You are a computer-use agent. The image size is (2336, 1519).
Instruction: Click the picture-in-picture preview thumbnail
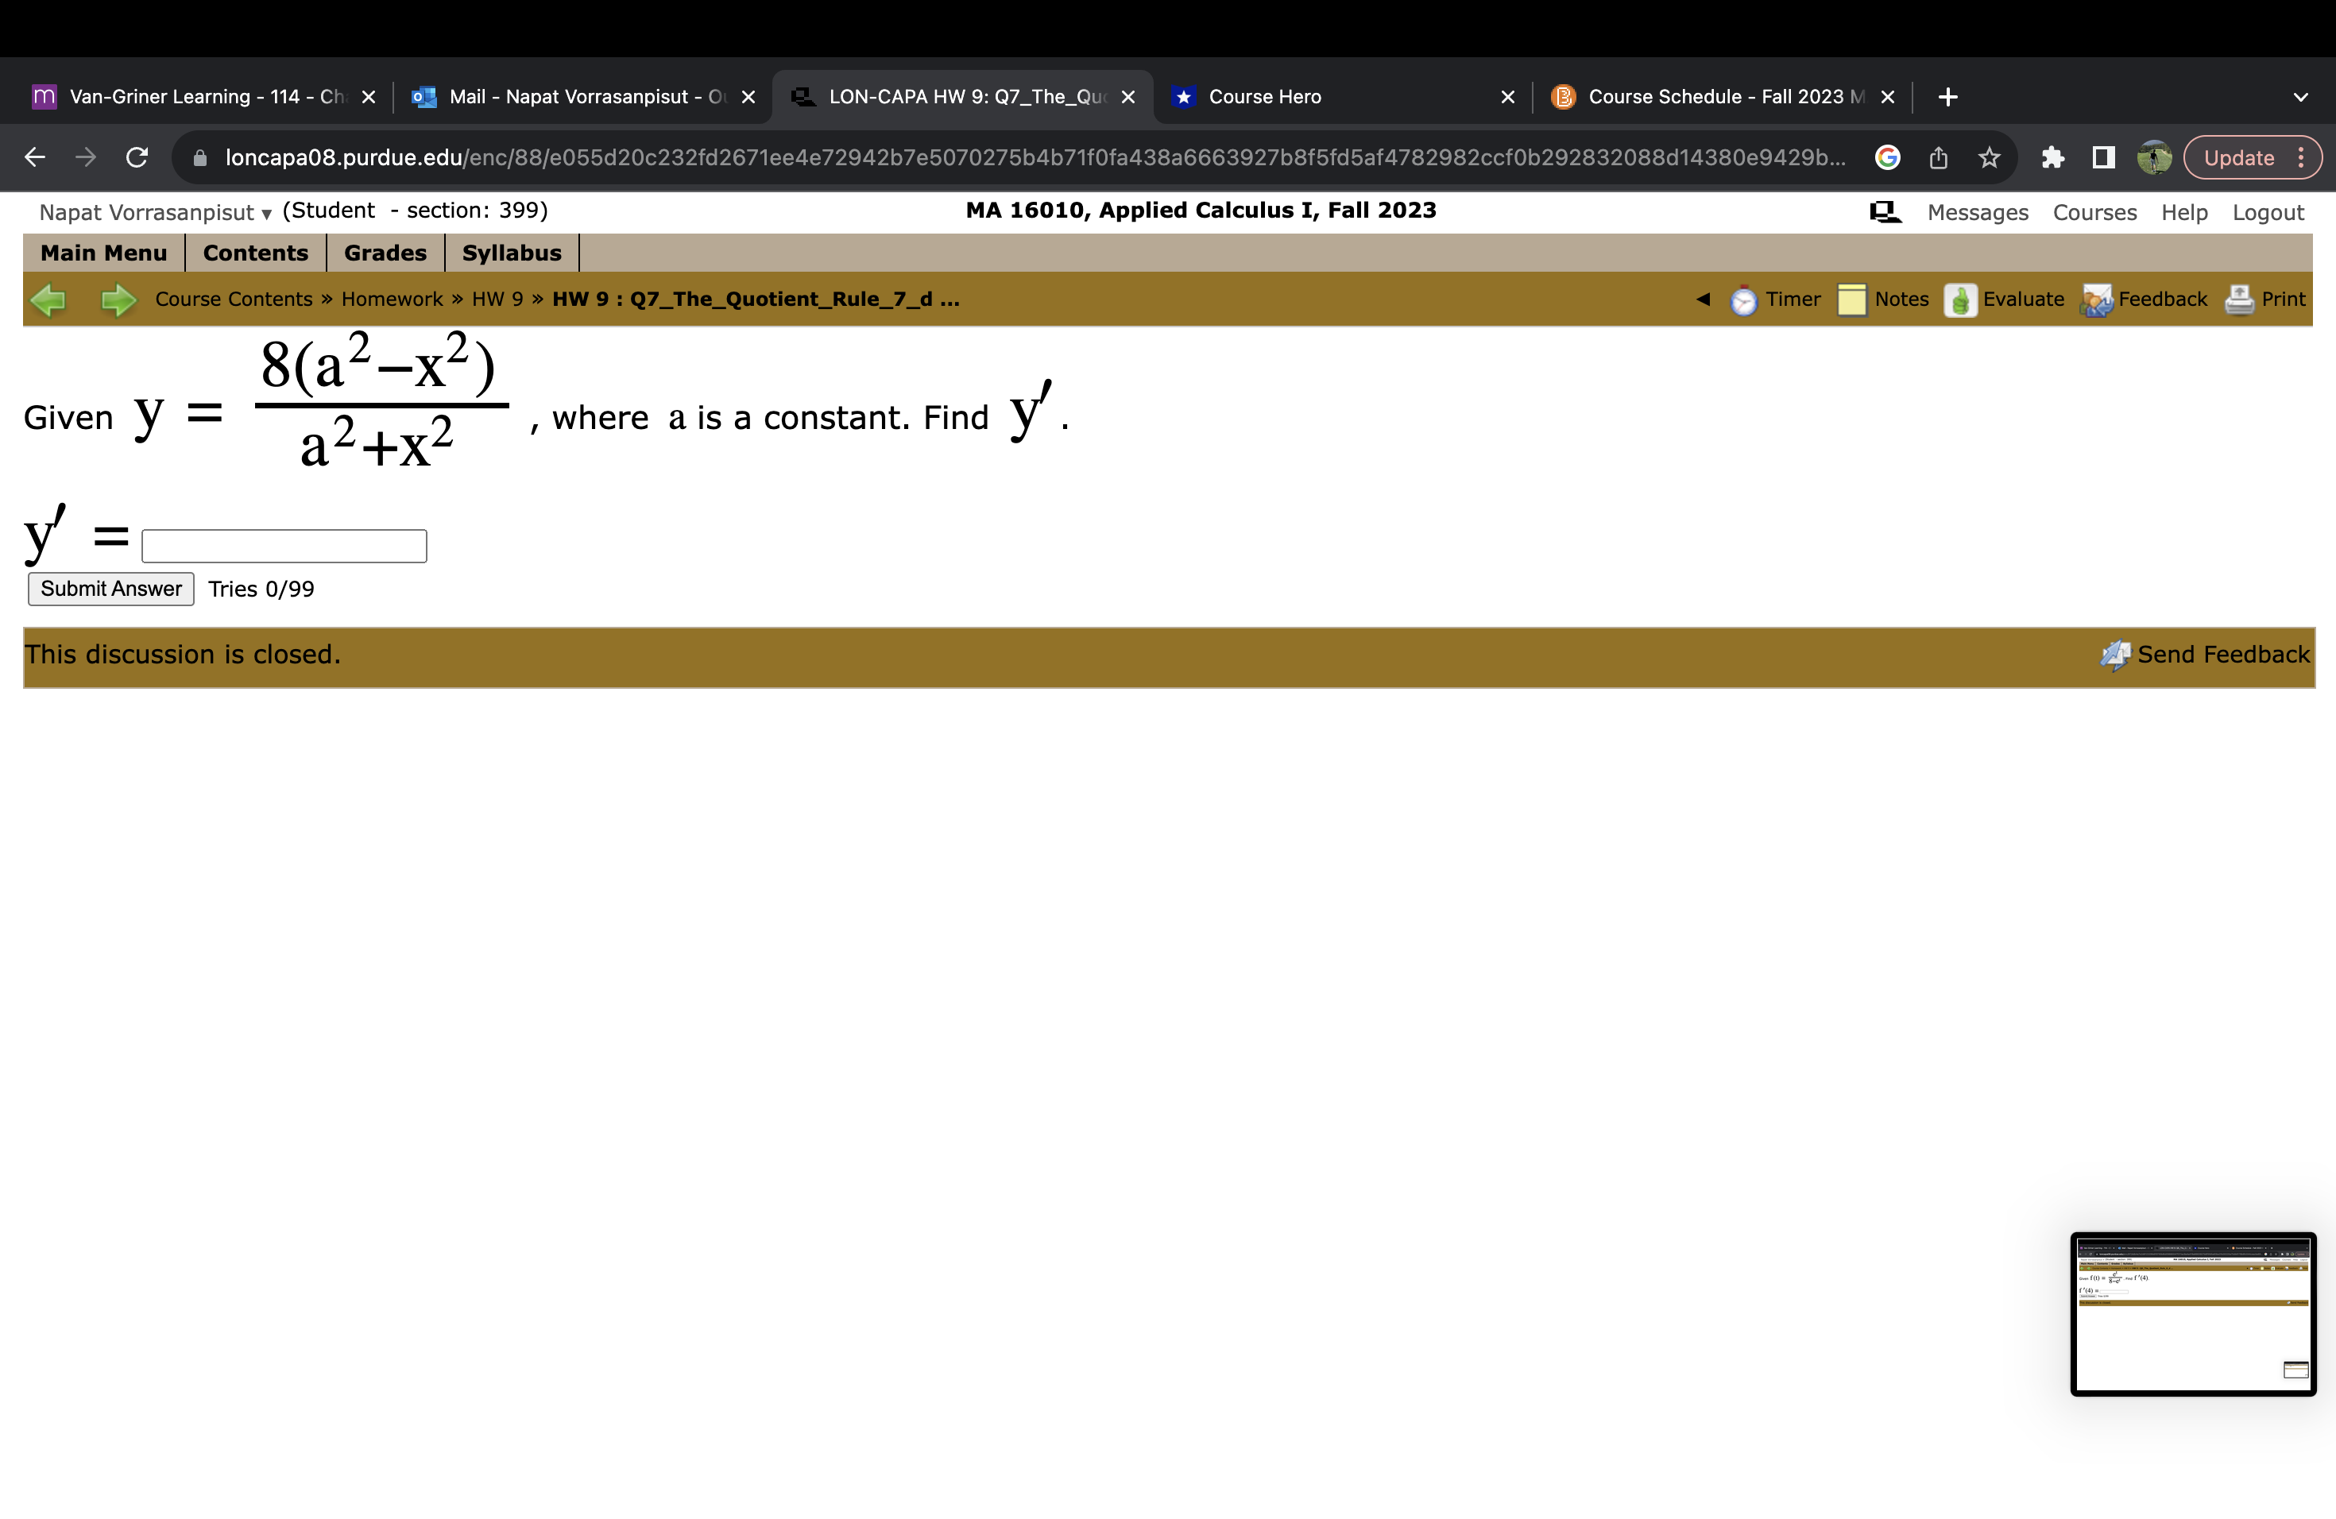coord(2193,1315)
